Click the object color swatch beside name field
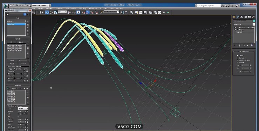Viewport: 259px width, 131px height. pos(254,21)
